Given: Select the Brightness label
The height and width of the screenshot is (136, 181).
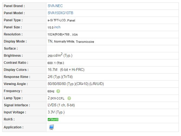Looking at the screenshot, I should pos(13,56).
